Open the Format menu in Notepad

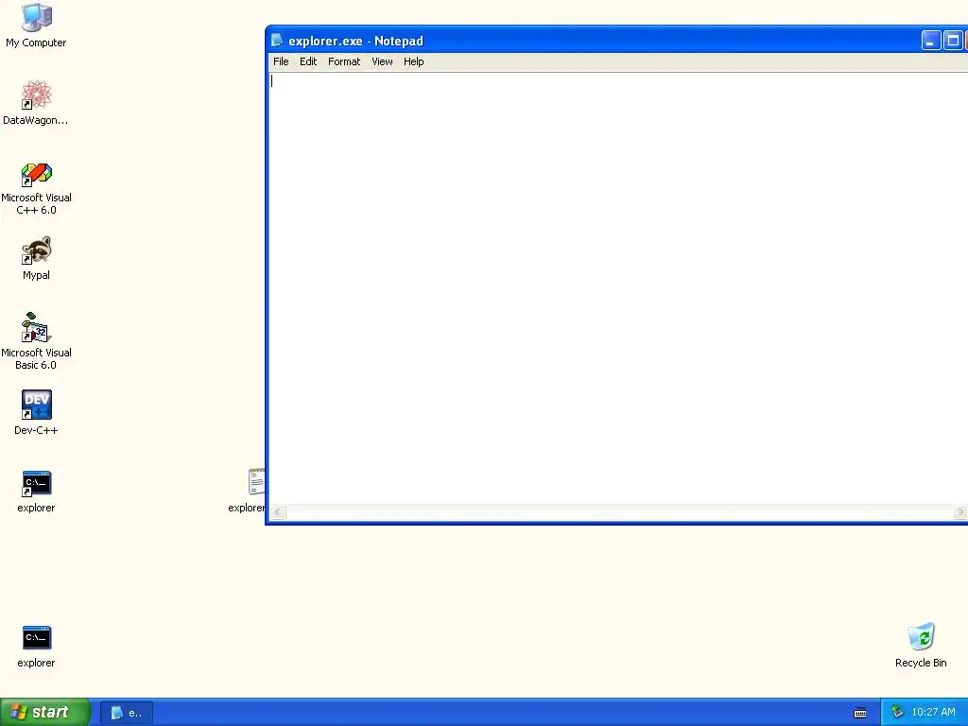(x=344, y=61)
